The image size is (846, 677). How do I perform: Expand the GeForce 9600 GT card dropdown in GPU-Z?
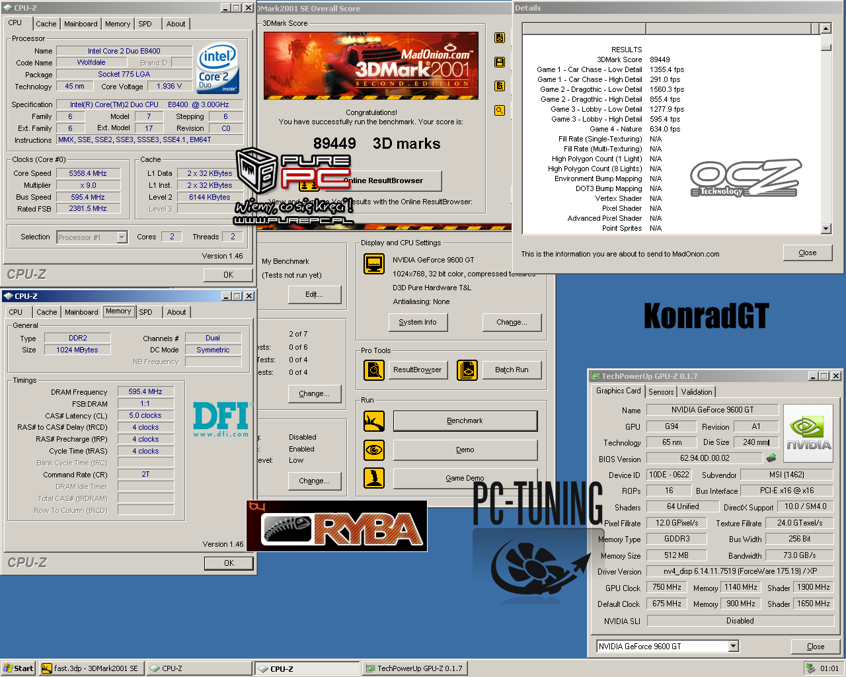pos(734,647)
